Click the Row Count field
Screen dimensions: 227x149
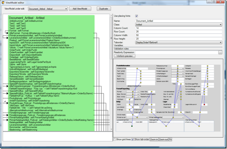[179, 32]
